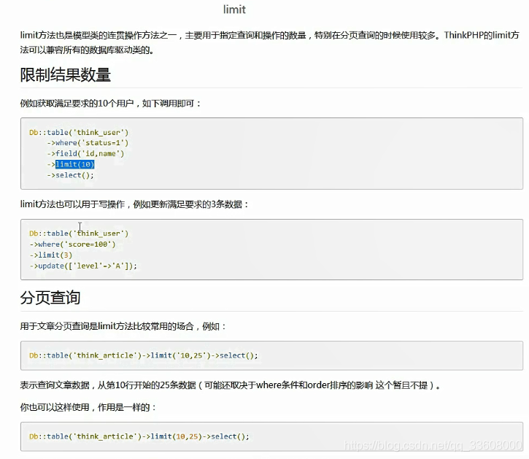The width and height of the screenshot is (529, 459).
Task: Click the code line ->select(); in first block
Action: coord(71,175)
